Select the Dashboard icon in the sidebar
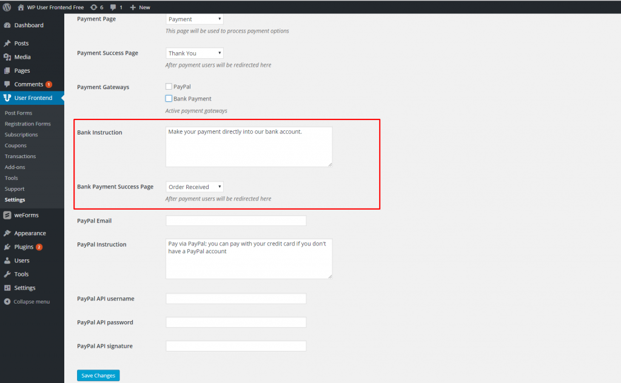This screenshot has width=621, height=383. [x=8, y=25]
